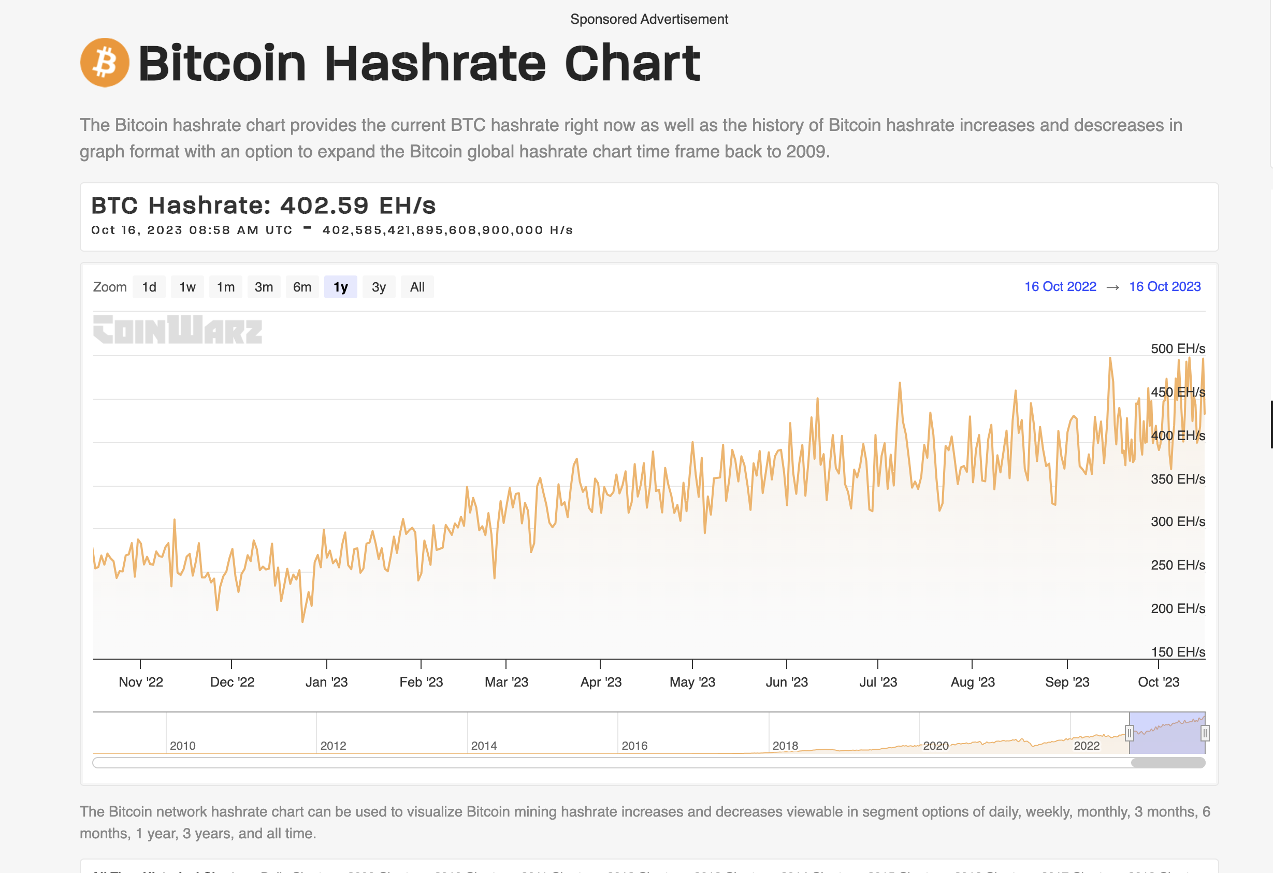1273x873 pixels.
Task: Open the start date 16 Oct 2022
Action: click(x=1060, y=286)
